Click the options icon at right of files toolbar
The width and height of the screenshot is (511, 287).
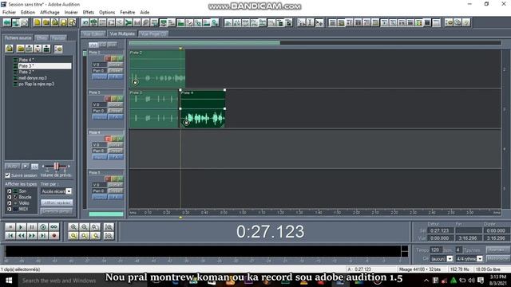click(58, 49)
